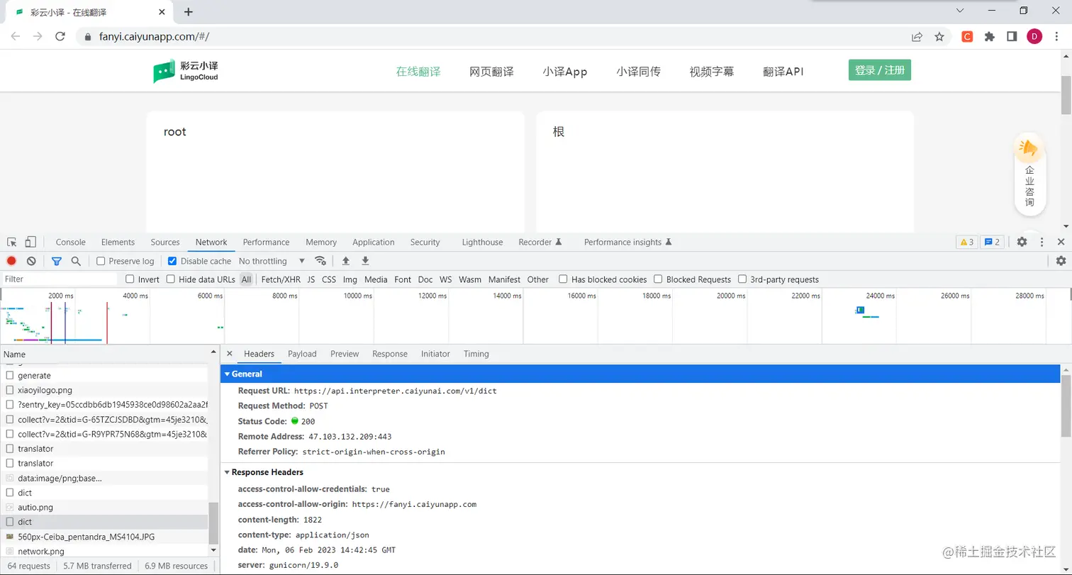Enable the Preserve log checkbox
This screenshot has width=1072, height=575.
click(x=101, y=261)
